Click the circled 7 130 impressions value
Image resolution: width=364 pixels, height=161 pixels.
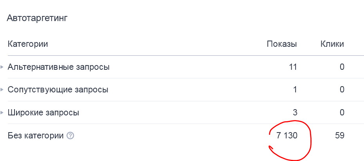(x=287, y=136)
